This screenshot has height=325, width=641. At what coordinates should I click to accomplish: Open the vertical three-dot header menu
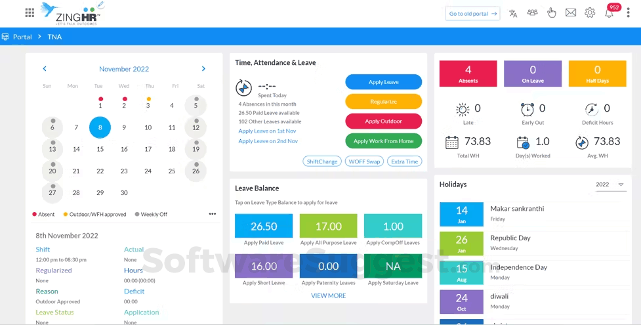628,13
